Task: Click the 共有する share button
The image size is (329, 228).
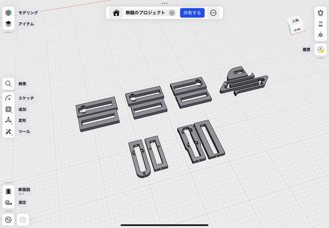Action: point(192,13)
